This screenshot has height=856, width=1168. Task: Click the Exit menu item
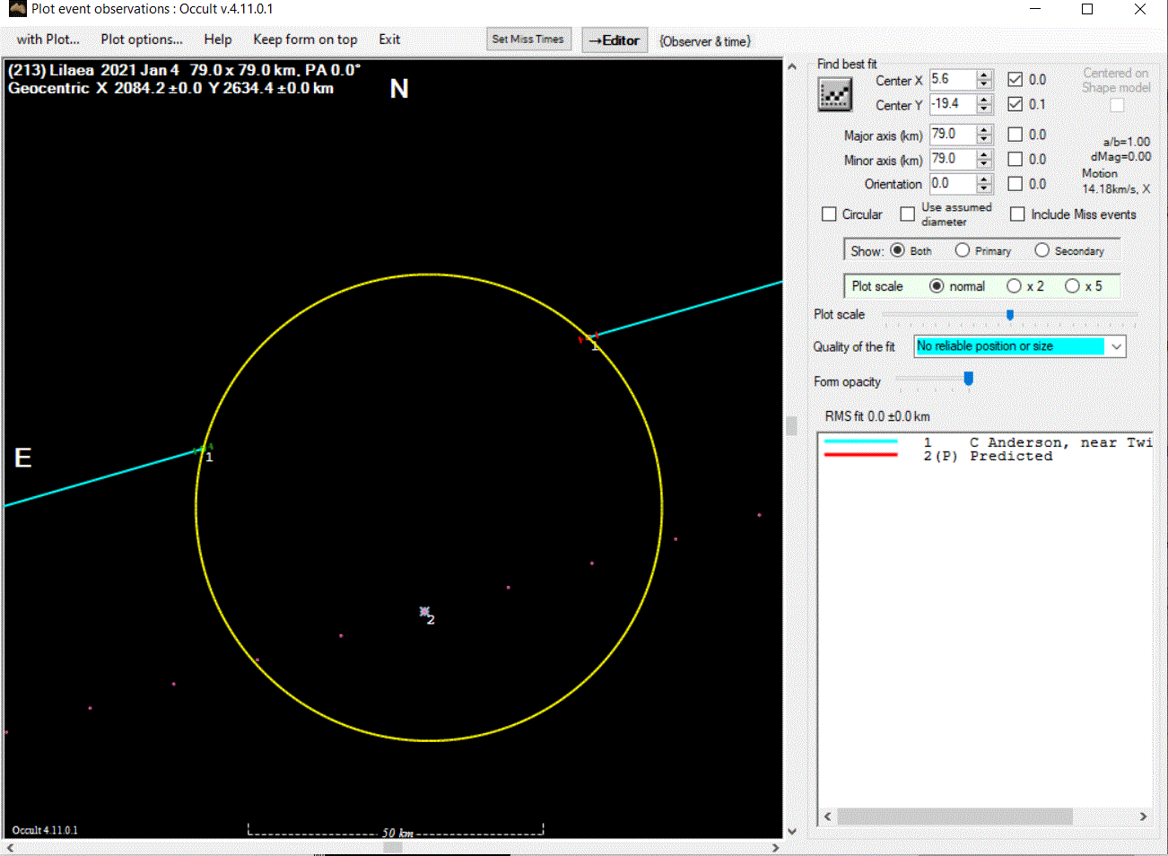pyautogui.click(x=389, y=39)
